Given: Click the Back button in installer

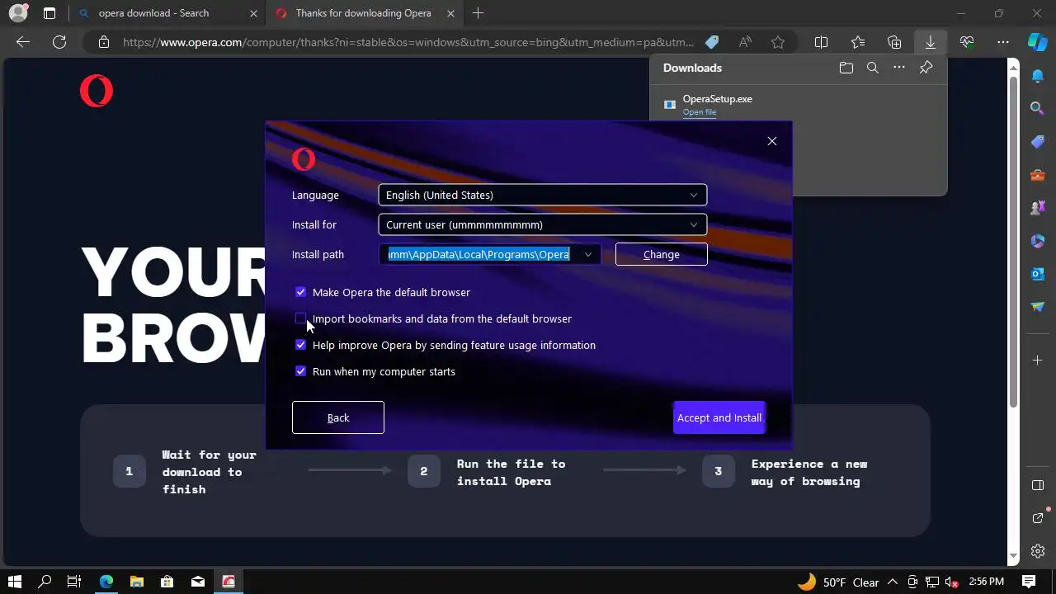Looking at the screenshot, I should (338, 417).
